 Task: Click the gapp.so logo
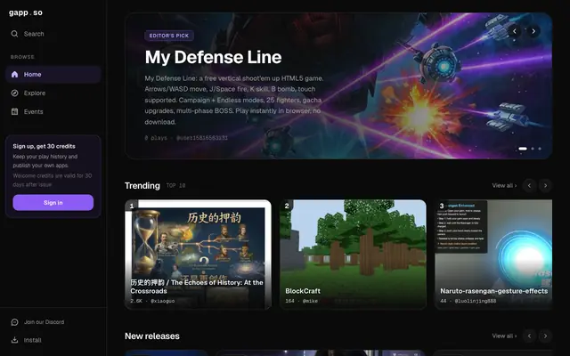tap(26, 12)
